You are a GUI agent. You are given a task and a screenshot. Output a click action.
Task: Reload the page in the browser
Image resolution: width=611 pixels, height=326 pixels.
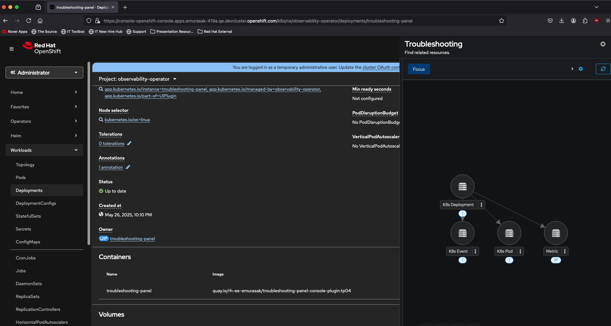29,21
